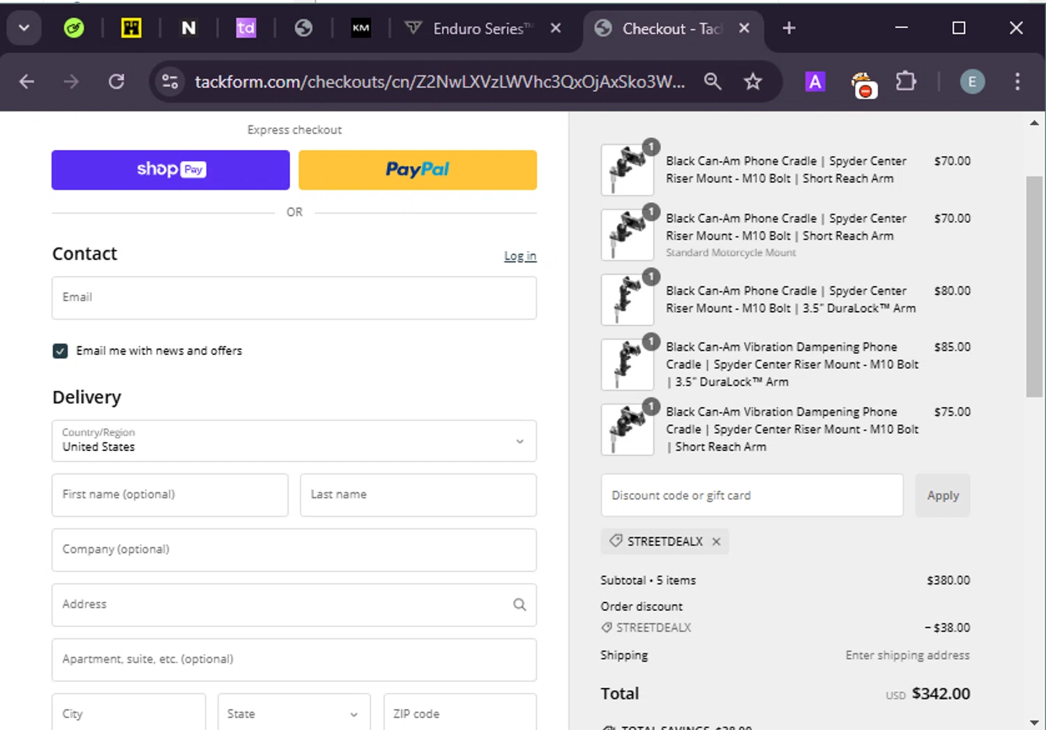
Task: Open the E profile avatar
Action: tap(972, 82)
